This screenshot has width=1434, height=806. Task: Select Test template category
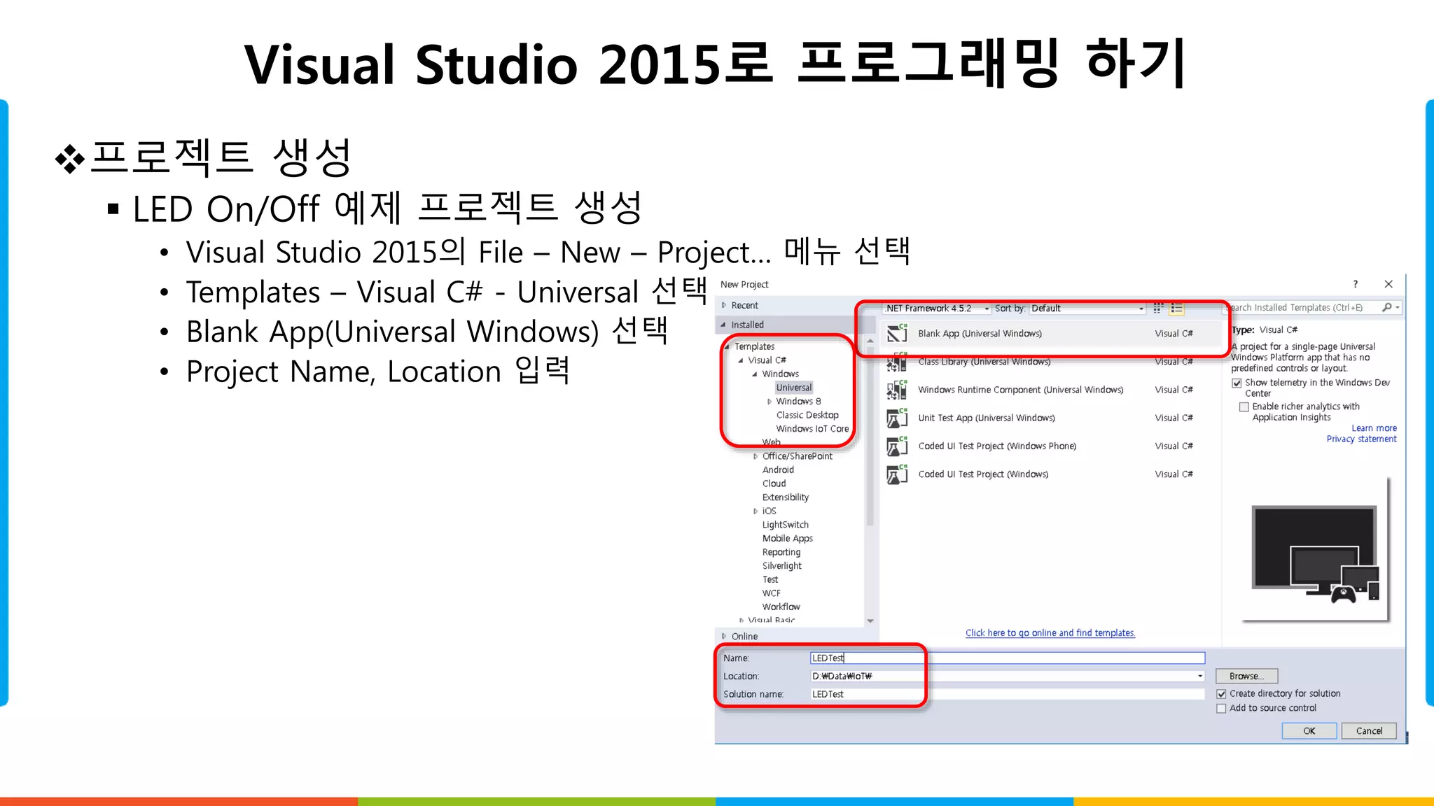pos(770,579)
